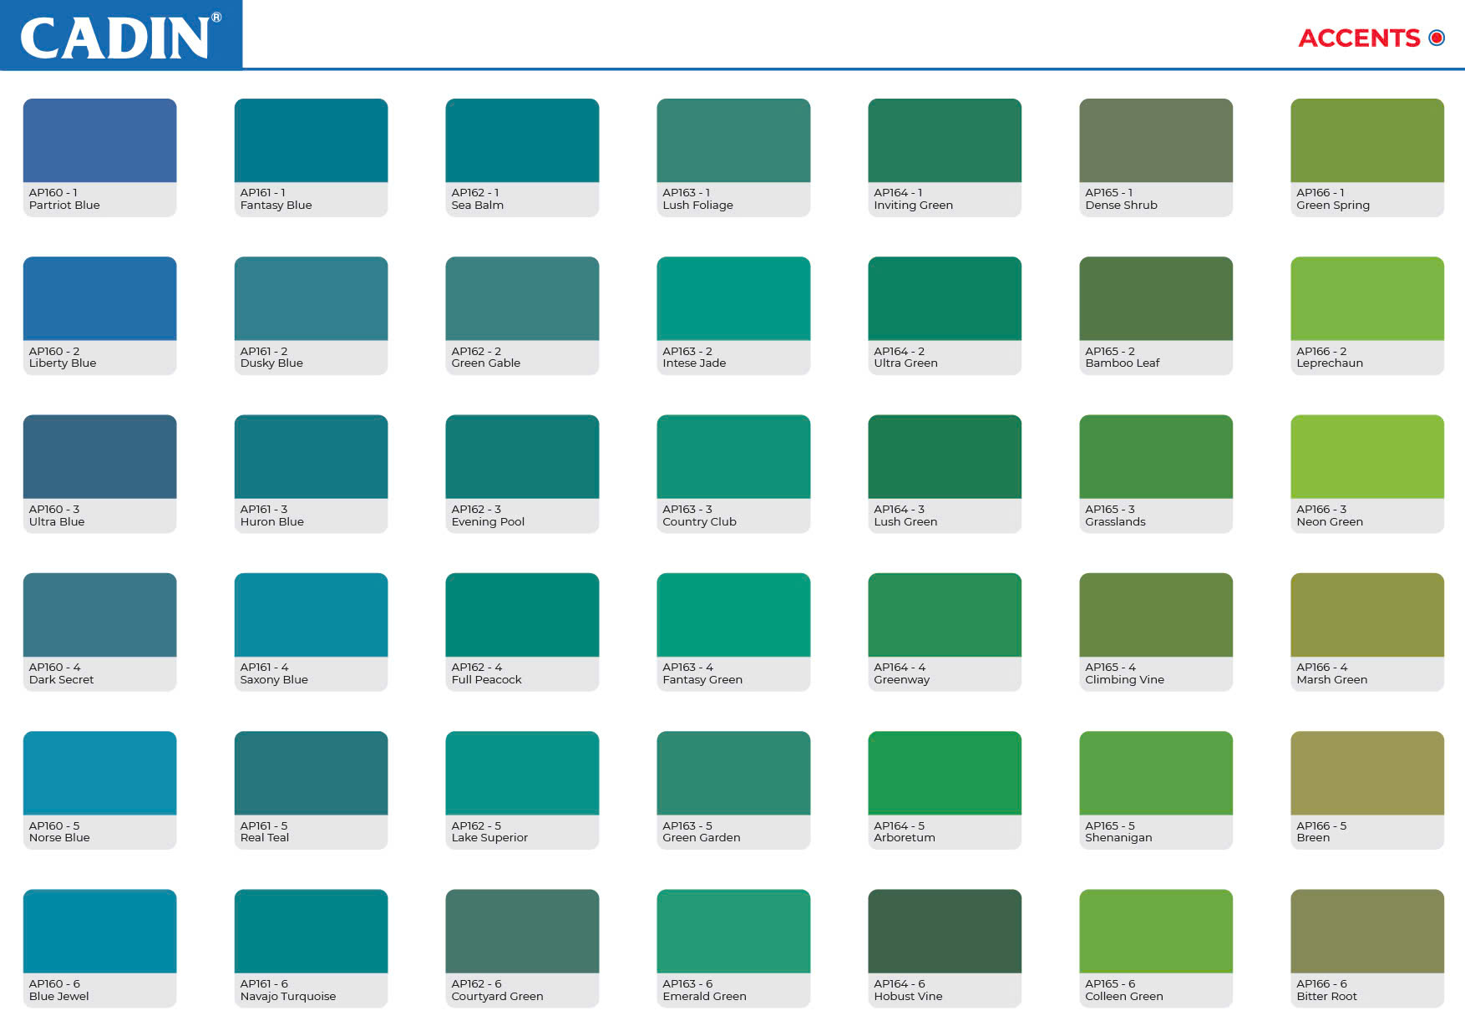Click the AP161 - 6 Navajo Turquoise label
The image size is (1465, 1036).
[287, 990]
